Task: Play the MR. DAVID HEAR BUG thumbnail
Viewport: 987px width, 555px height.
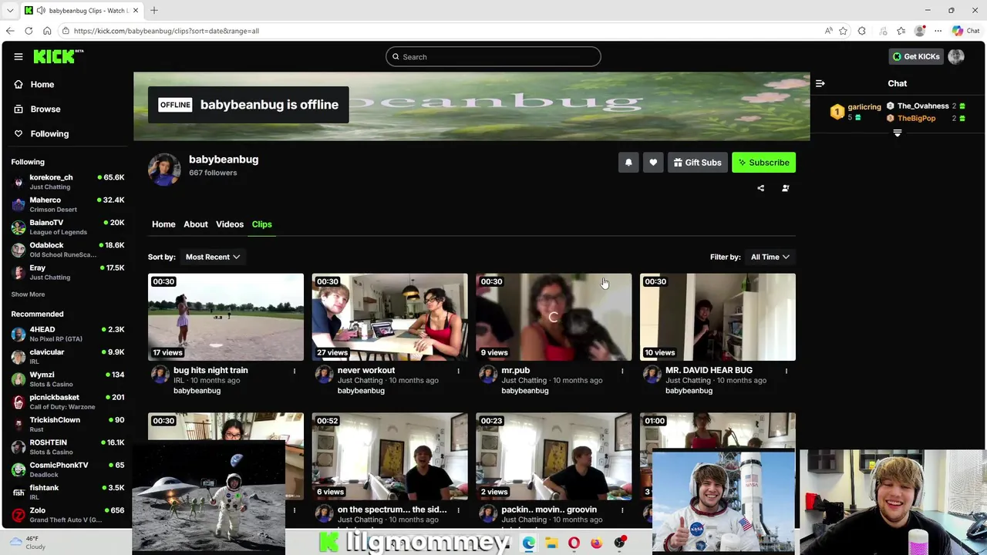Action: (718, 317)
